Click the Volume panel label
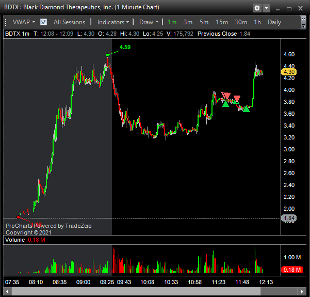310x297 pixels. pos(15,240)
